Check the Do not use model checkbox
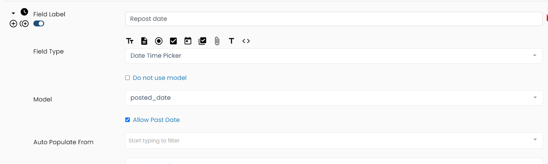This screenshot has width=548, height=164. pyautogui.click(x=128, y=78)
